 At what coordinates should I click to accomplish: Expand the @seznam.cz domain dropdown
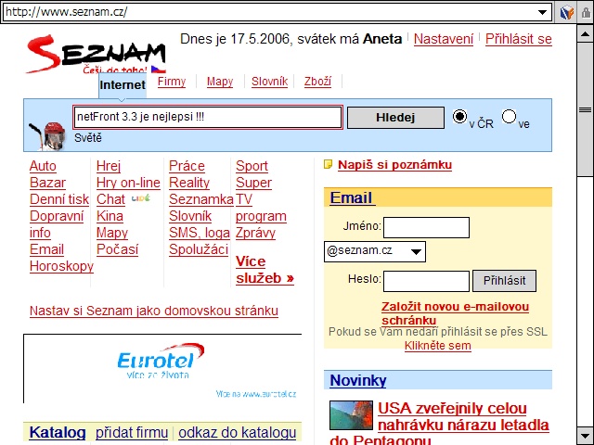416,251
